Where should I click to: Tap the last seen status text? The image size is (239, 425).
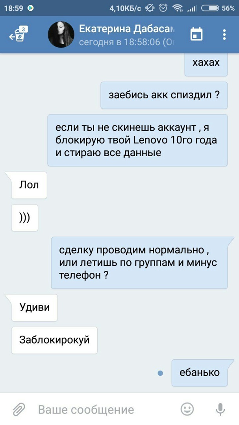(x=126, y=42)
